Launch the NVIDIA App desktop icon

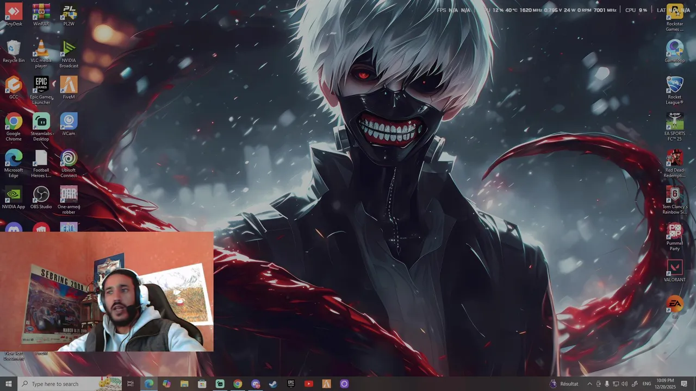14,197
